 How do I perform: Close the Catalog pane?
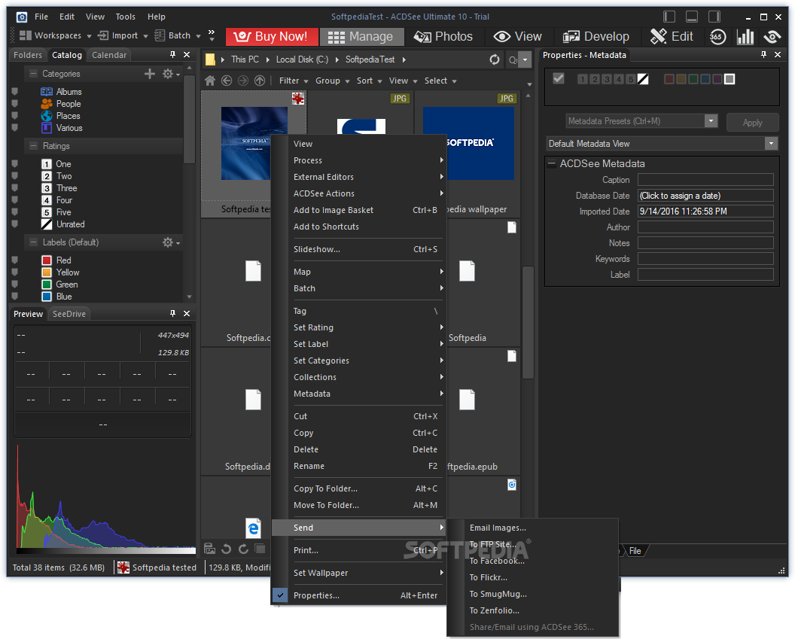pos(187,55)
